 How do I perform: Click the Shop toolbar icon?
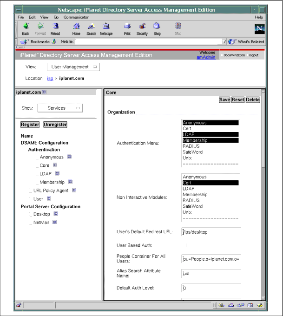[157, 26]
